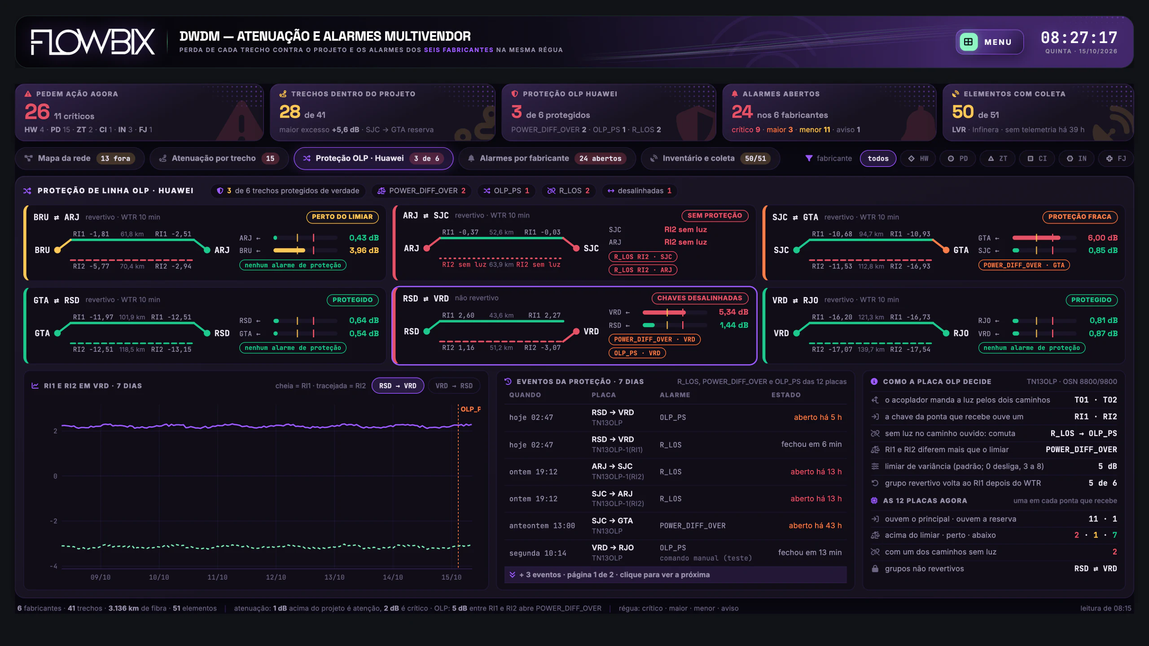Select VRD → RSD chart direction
Screen dimensions: 1149x646
coord(454,386)
